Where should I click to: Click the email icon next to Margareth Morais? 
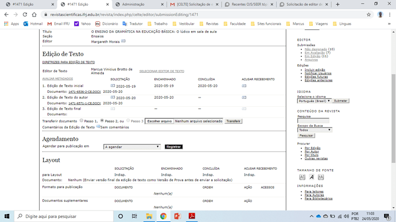click(123, 41)
